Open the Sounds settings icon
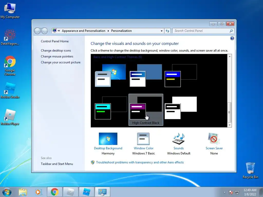This screenshot has width=263, height=197. click(179, 139)
